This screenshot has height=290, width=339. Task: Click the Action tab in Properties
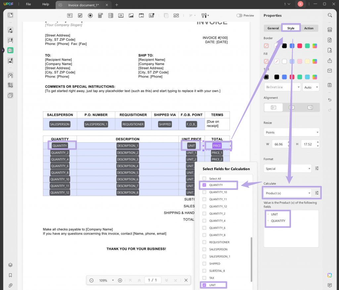point(309,28)
